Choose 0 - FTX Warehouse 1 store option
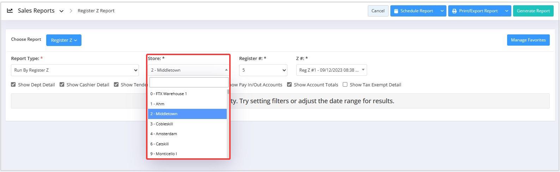The image size is (560, 172). pos(169,94)
